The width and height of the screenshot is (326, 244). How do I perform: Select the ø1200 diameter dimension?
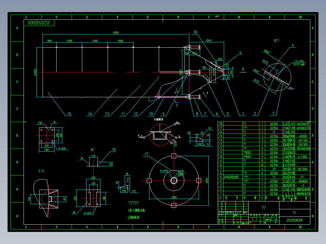(214, 72)
